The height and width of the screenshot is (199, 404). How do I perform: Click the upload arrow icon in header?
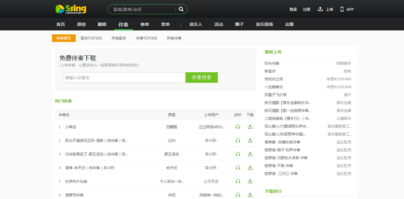coord(320,9)
